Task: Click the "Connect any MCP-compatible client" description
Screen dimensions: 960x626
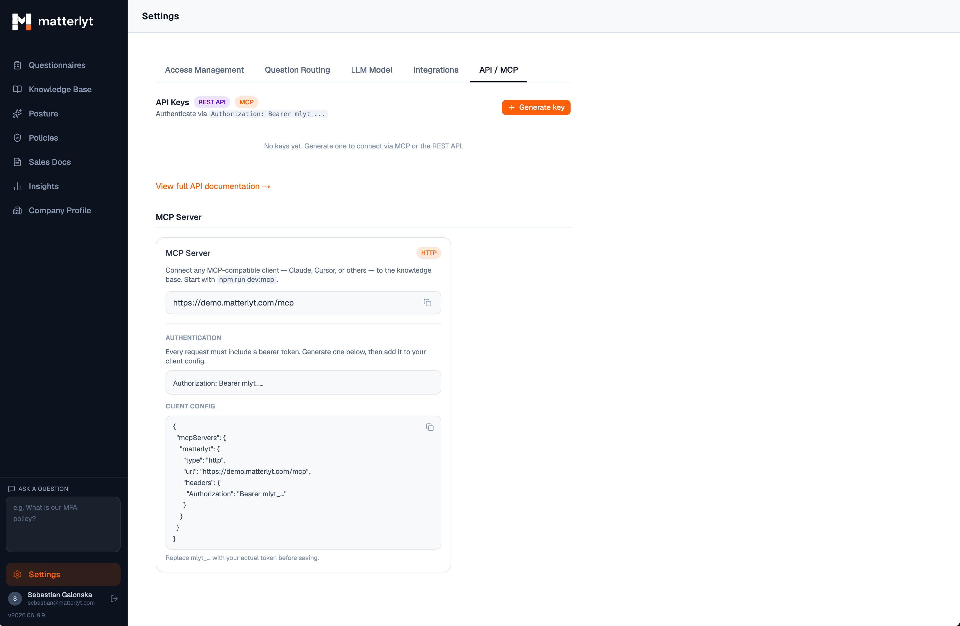Action: (299, 275)
